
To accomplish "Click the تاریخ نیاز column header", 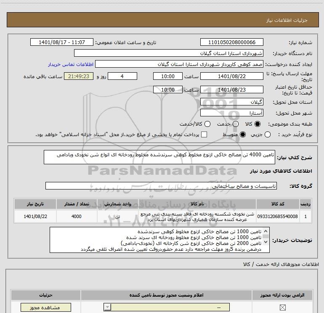I will 35,204.
